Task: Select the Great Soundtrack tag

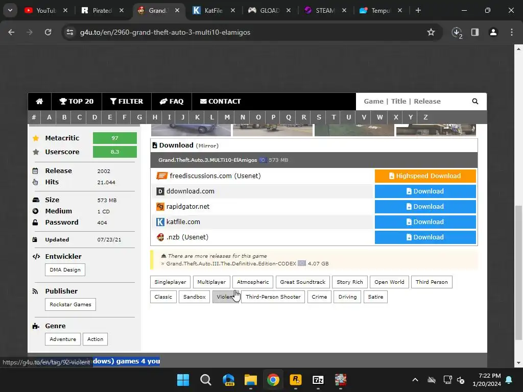Action: (x=303, y=282)
